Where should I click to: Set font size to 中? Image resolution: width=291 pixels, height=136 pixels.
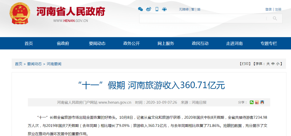[x=273, y=64]
